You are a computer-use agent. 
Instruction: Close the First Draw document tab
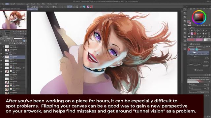click(37, 9)
